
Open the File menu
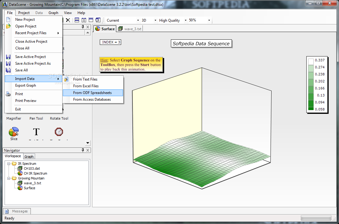(x=10, y=13)
